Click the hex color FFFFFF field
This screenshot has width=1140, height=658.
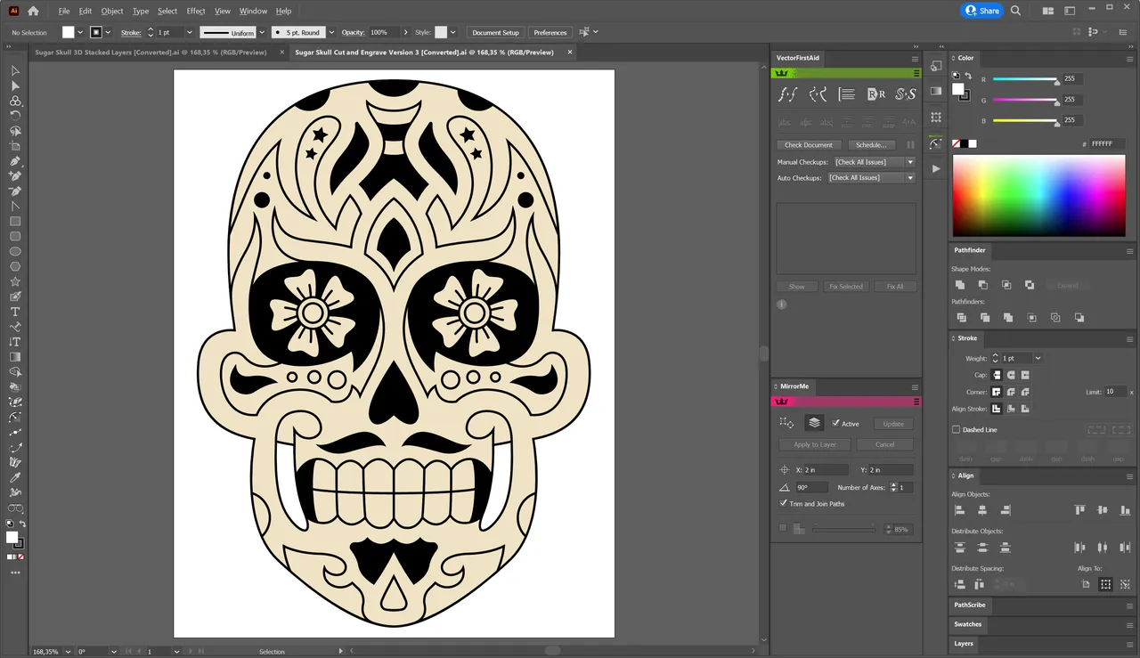coord(1107,143)
